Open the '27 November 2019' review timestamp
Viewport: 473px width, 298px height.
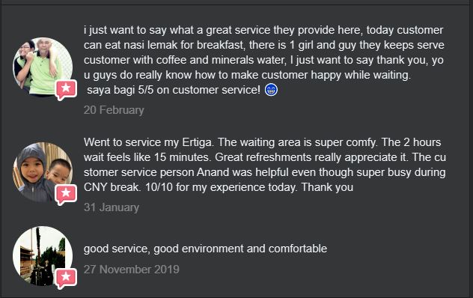pyautogui.click(x=131, y=270)
